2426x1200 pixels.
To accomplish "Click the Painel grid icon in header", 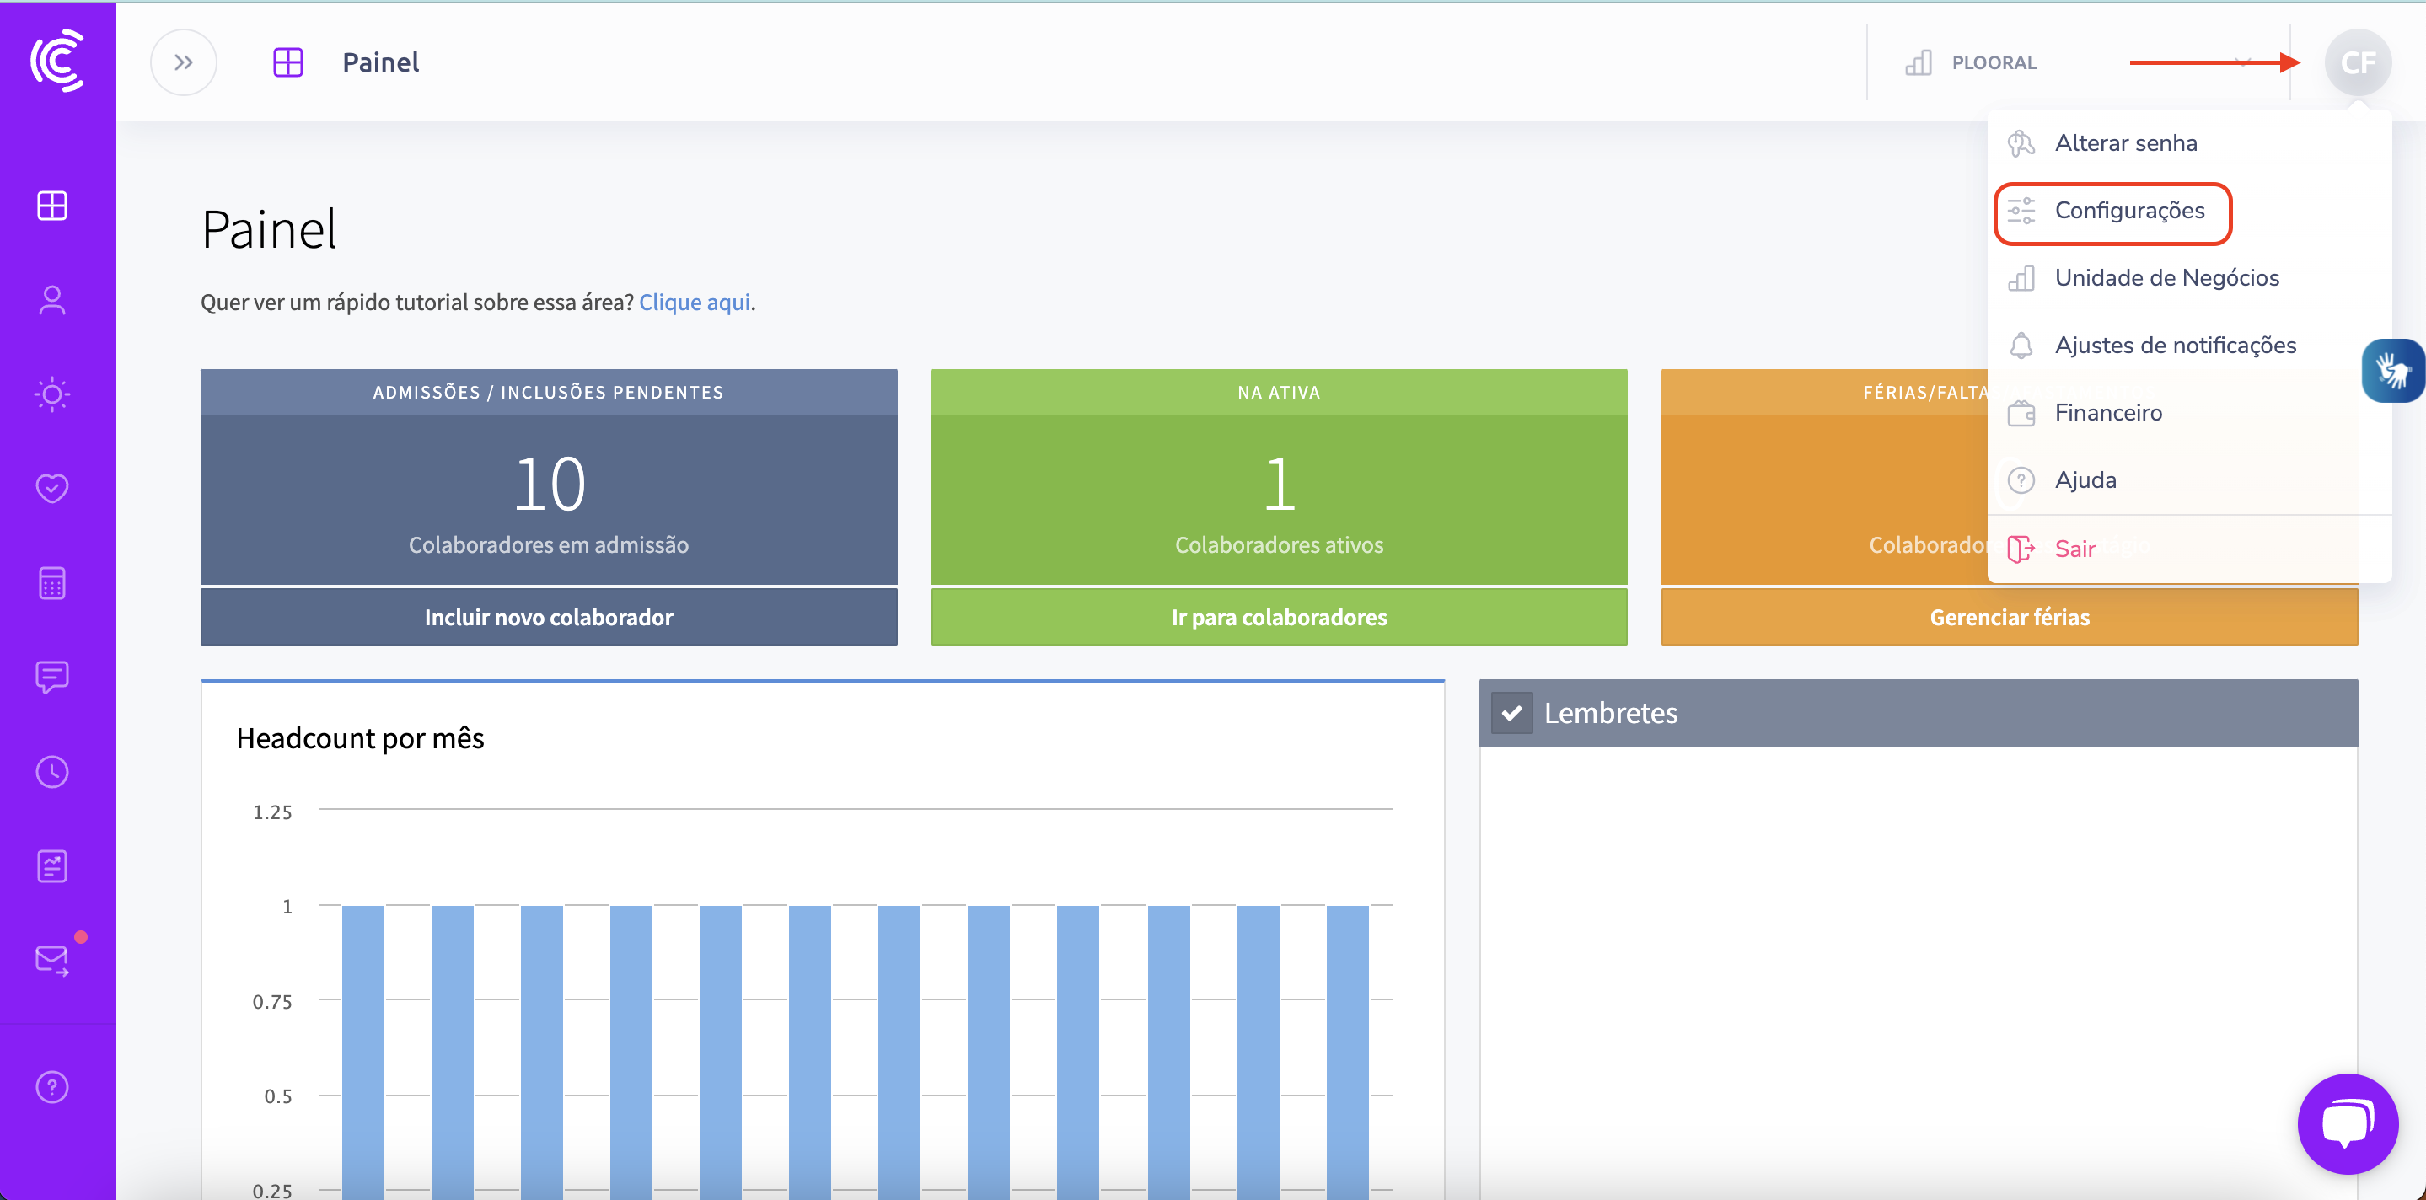I will pos(288,62).
